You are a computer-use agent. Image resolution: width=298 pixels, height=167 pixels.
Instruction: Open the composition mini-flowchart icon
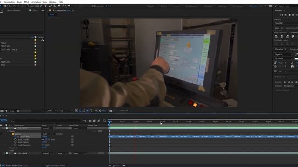click(x=85, y=121)
